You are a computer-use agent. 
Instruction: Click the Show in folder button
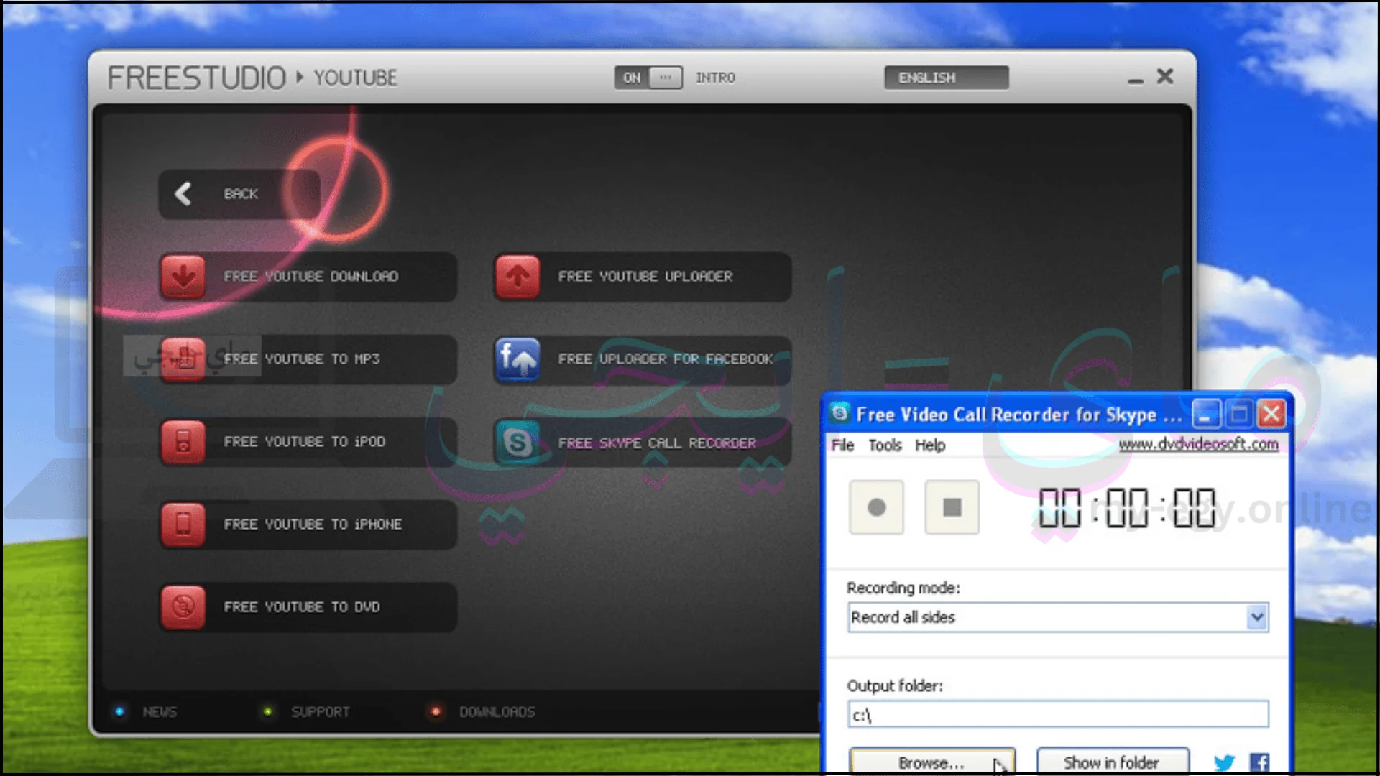click(x=1112, y=762)
